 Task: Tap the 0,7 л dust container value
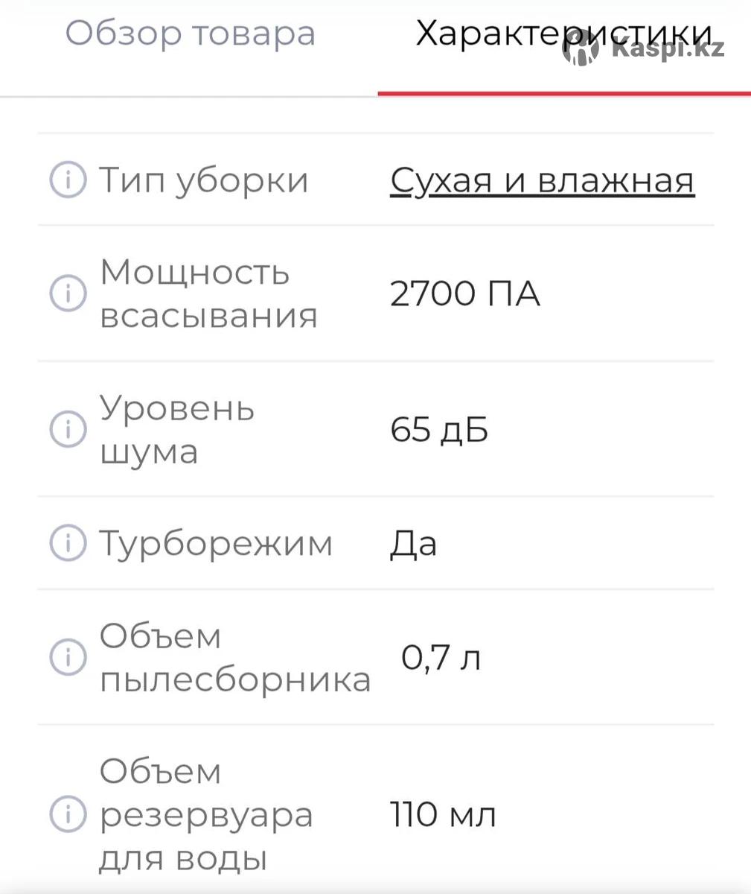pyautogui.click(x=441, y=657)
